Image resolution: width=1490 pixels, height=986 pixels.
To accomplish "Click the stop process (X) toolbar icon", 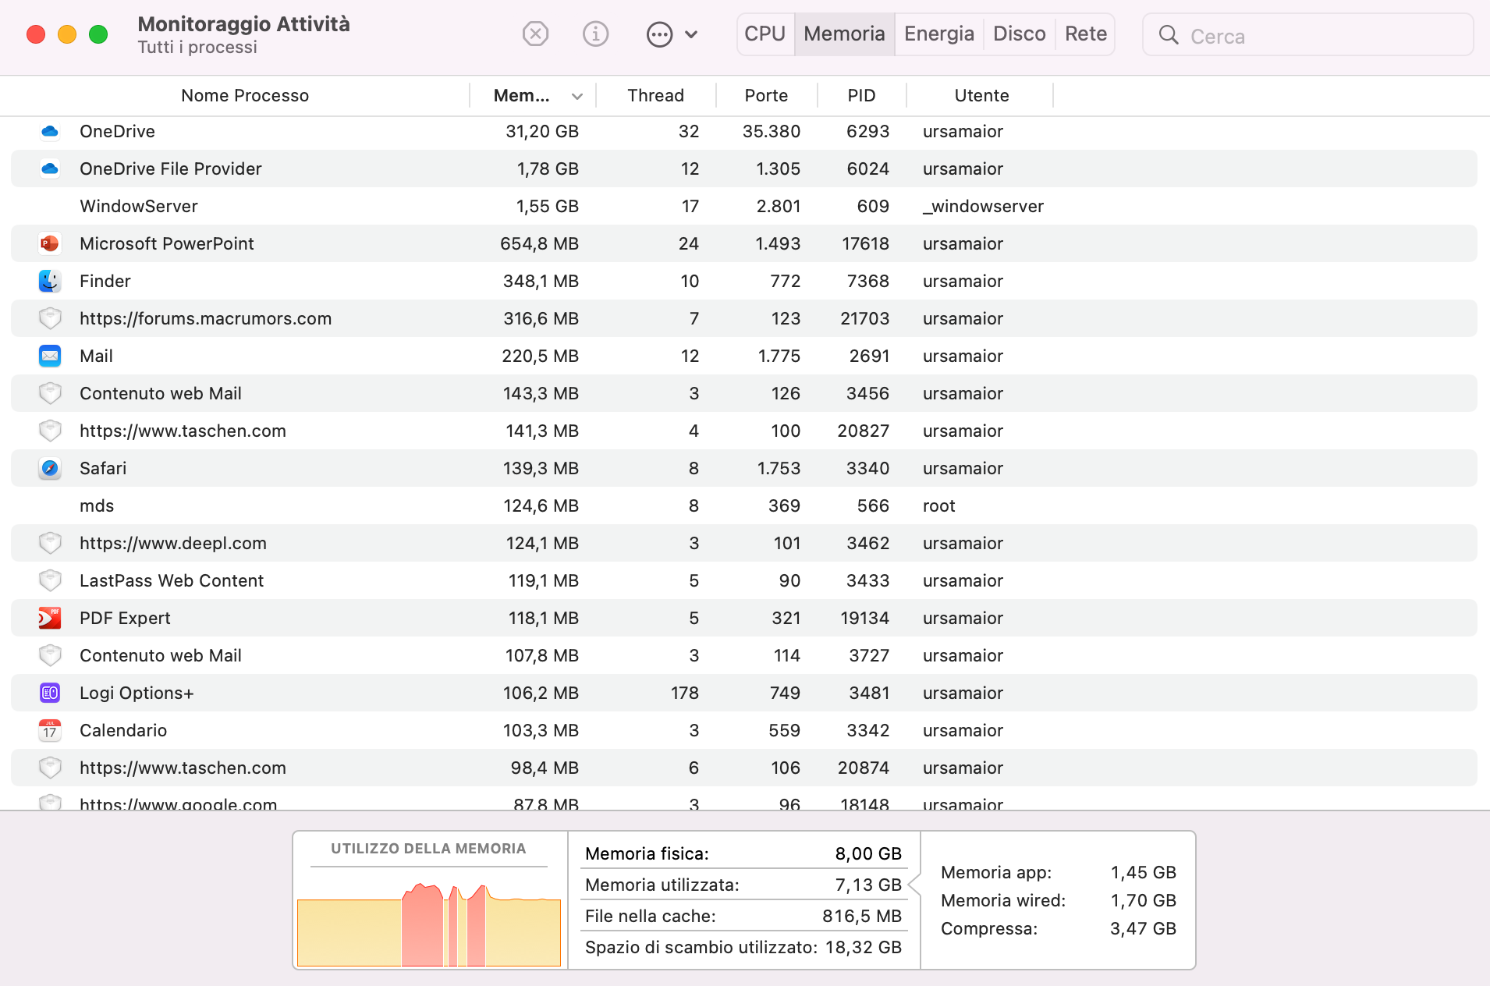I will point(535,34).
